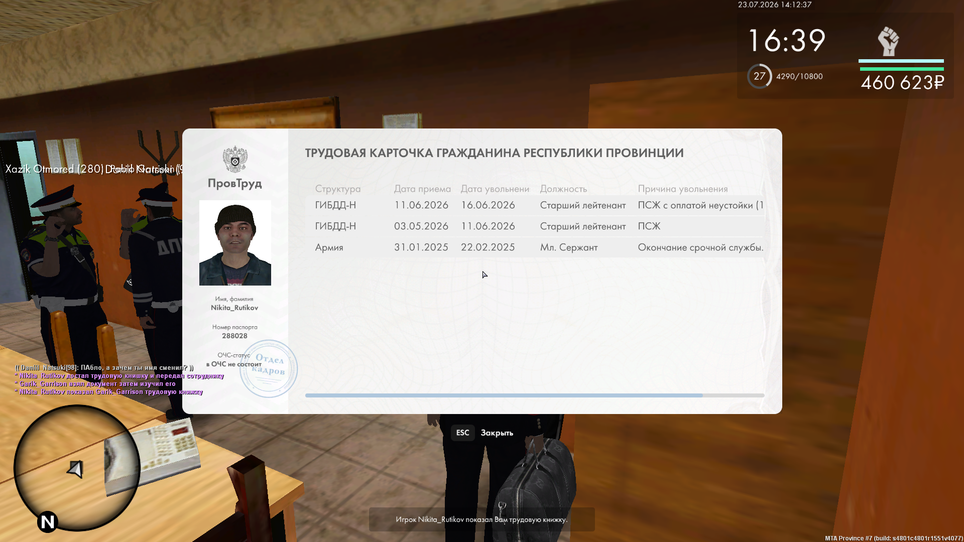
Task: Click the Армия structure cell
Action: coord(329,247)
